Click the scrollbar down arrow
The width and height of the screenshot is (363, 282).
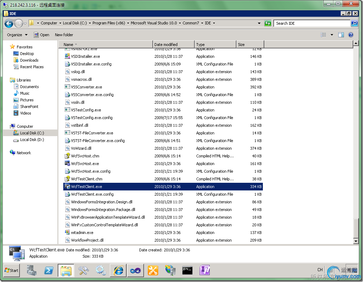click(356, 241)
